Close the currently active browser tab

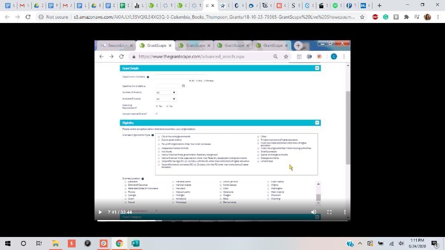(213, 5)
